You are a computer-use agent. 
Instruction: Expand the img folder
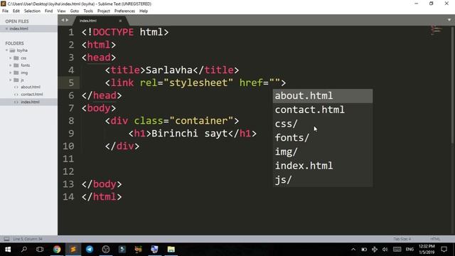point(11,73)
